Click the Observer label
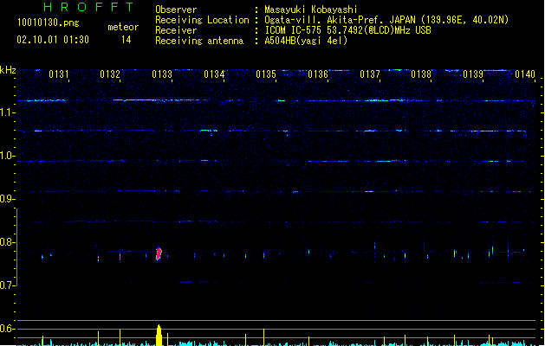This screenshot has height=346, width=545. click(176, 10)
